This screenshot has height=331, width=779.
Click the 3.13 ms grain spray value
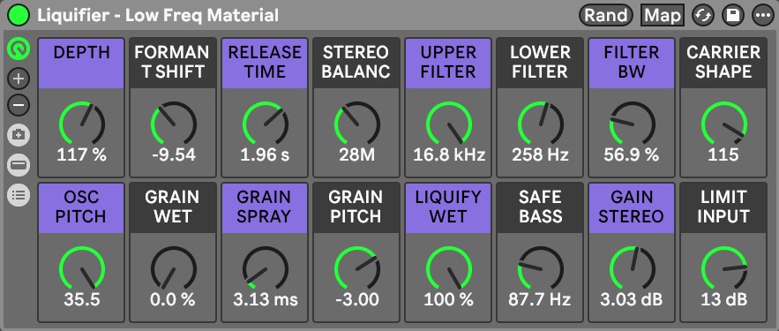[x=266, y=300]
